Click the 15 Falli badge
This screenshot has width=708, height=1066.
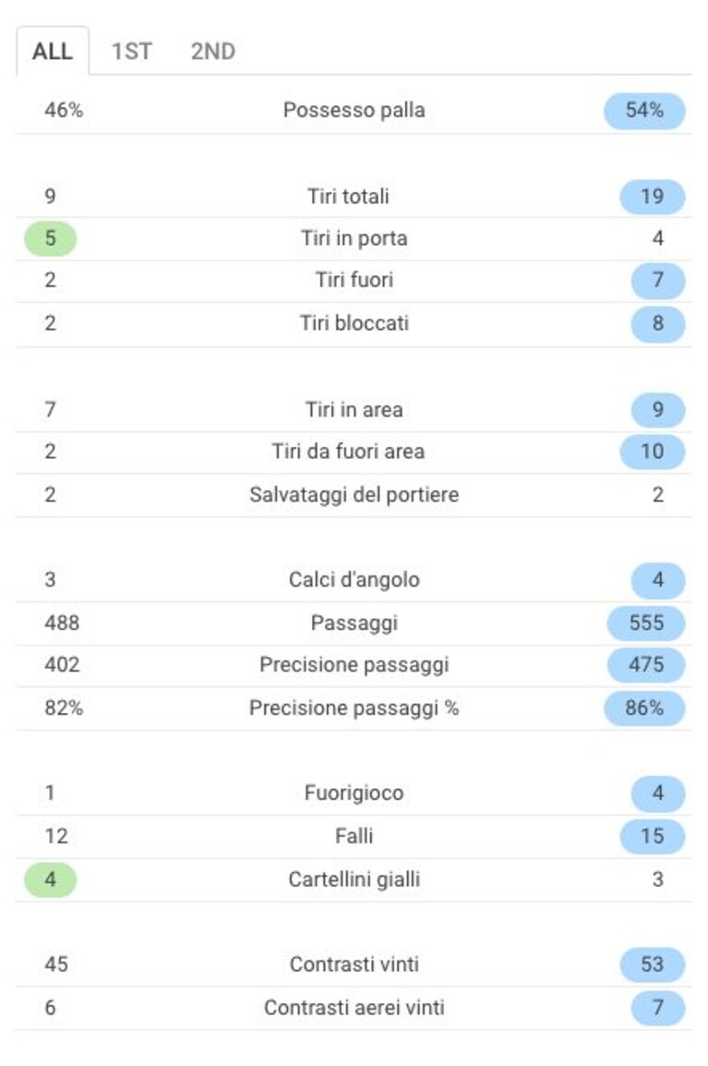[653, 836]
